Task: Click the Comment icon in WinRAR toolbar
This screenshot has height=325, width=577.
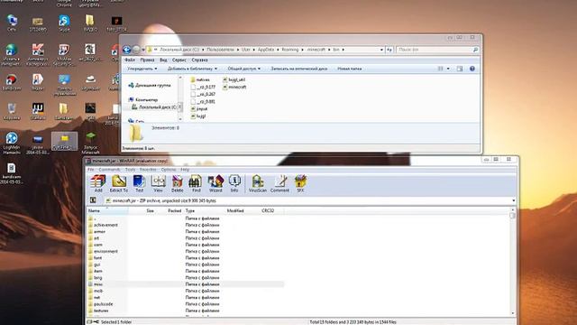Action: point(279,183)
